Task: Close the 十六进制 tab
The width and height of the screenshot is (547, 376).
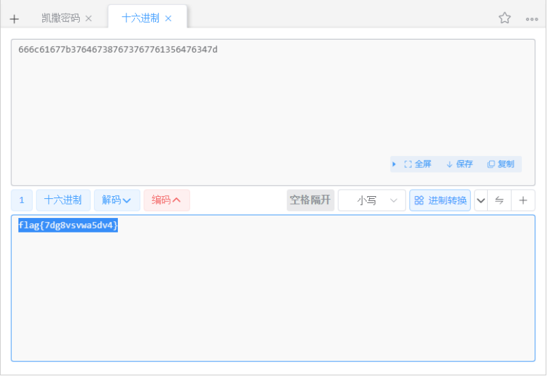Action: (x=168, y=18)
